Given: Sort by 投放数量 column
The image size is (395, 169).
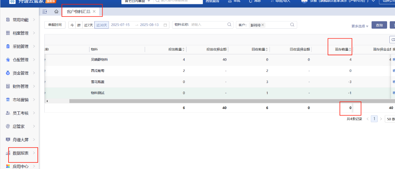Looking at the screenshot, I should tap(184, 49).
